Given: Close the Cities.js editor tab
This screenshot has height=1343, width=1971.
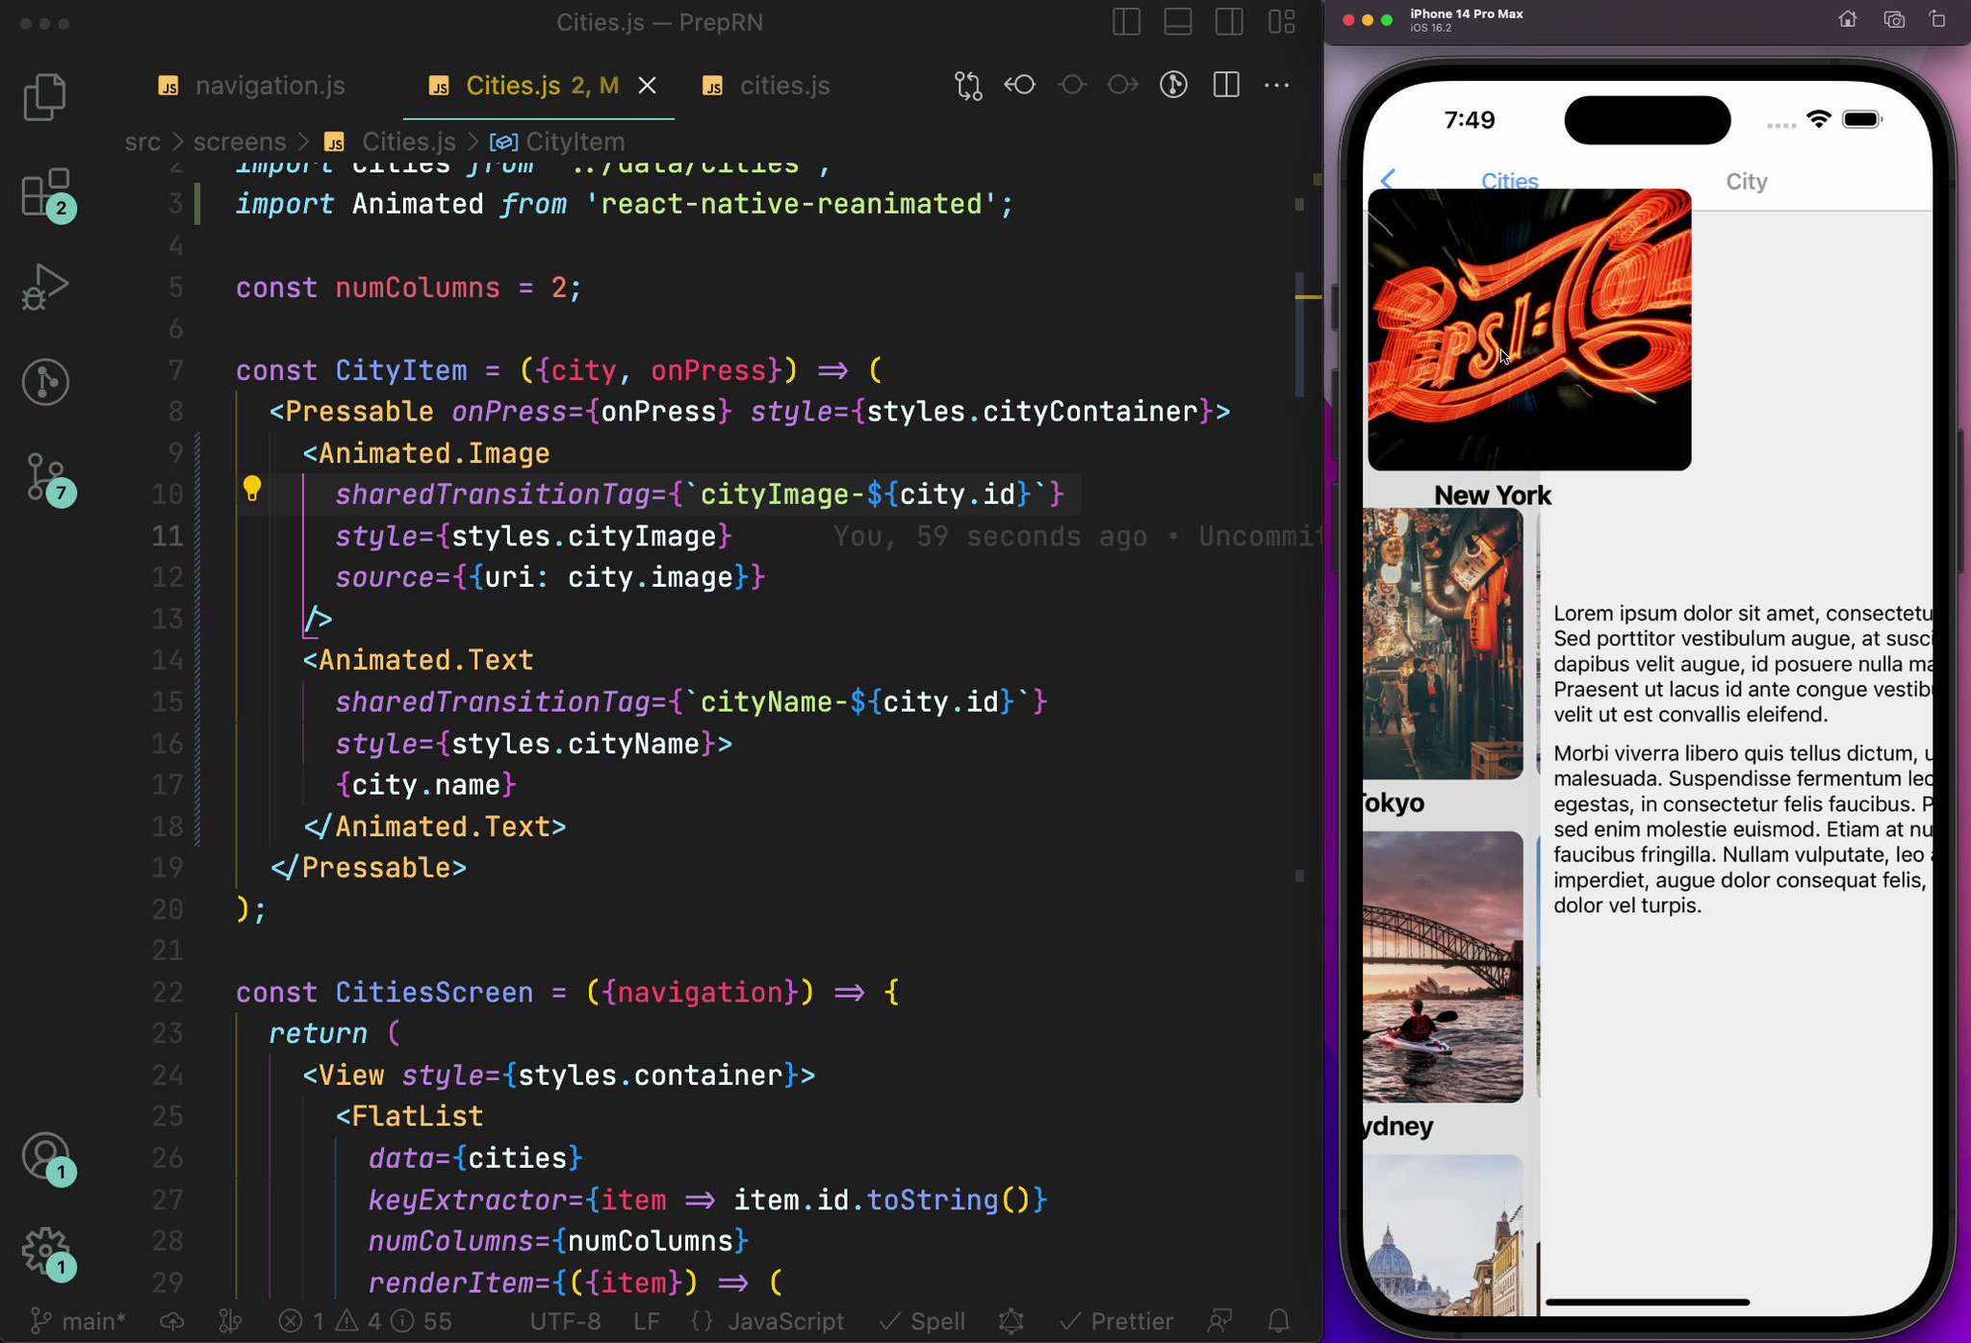Looking at the screenshot, I should point(646,85).
